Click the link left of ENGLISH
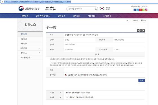Viewport: 158px width, 105px height. 136,7
